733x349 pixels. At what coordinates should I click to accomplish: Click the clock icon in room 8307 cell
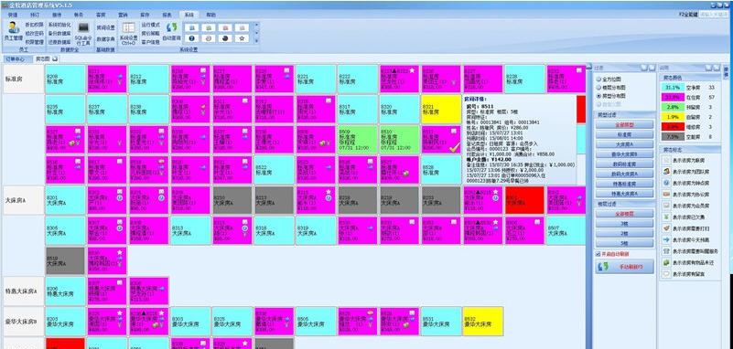[x=120, y=228]
